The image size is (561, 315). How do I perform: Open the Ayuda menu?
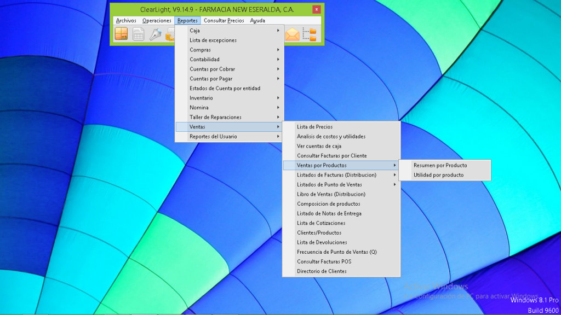pos(257,21)
